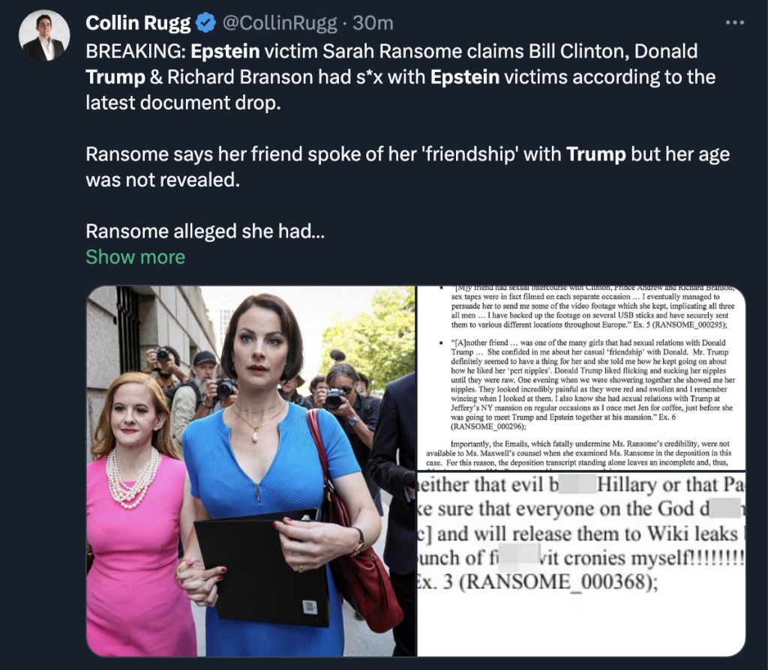The image size is (768, 670).
Task: Open Collin Rugg's profile avatar
Action: click(x=44, y=35)
